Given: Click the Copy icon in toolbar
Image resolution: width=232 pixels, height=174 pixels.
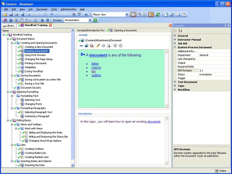Looking at the screenshot, I should (28, 14).
